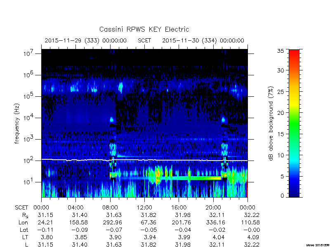
Task: Click the time tick label '16:00'
Action: [x=179, y=207]
